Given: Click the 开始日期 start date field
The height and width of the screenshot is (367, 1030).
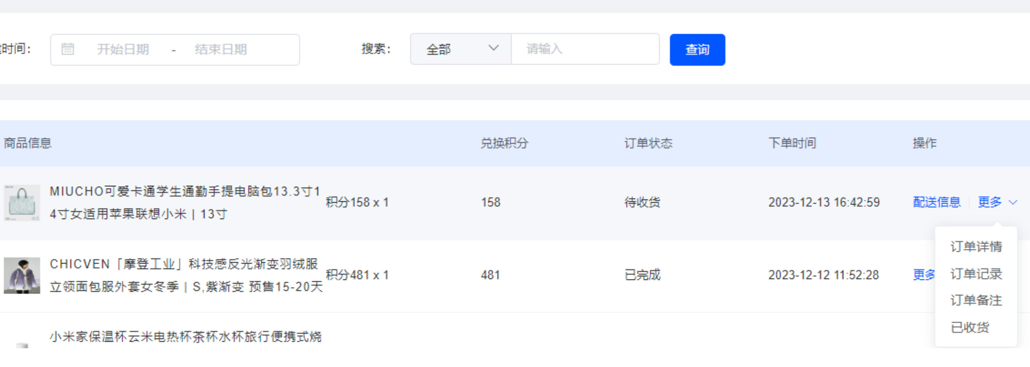Looking at the screenshot, I should pos(123,49).
